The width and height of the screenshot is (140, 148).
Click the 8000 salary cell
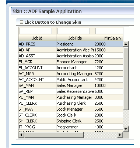[x=109, y=97]
